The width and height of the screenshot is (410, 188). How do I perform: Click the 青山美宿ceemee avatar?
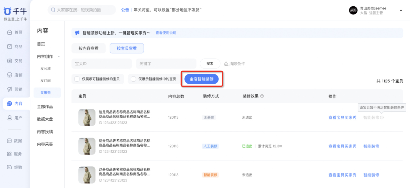[x=353, y=10]
